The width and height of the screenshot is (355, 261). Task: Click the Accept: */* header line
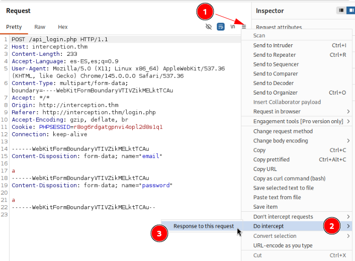(x=31, y=98)
